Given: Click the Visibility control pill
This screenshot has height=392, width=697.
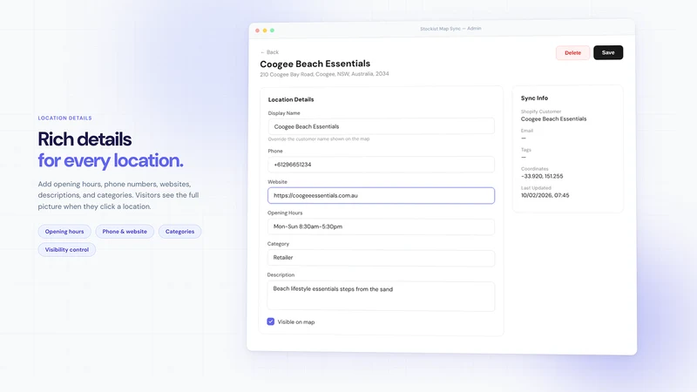Looking at the screenshot, I should point(67,250).
